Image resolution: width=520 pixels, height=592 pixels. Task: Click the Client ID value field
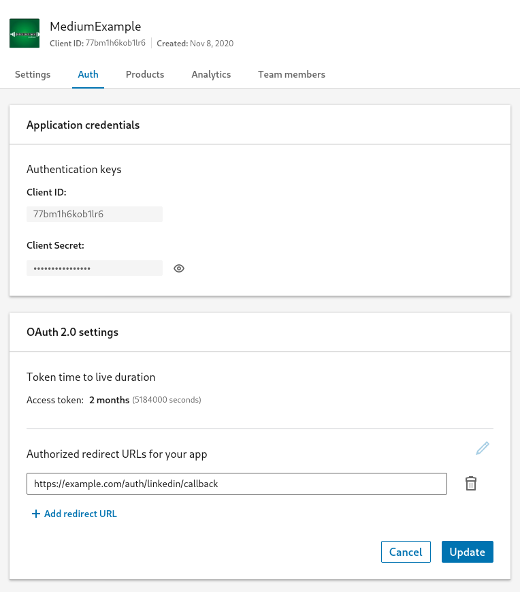coord(94,214)
